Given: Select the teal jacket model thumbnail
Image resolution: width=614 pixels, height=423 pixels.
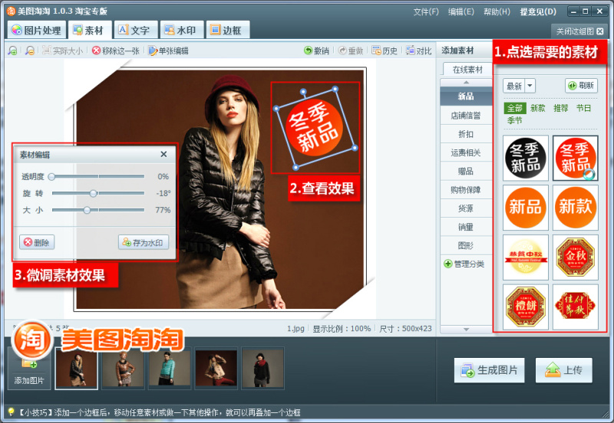Looking at the screenshot, I should (x=170, y=369).
